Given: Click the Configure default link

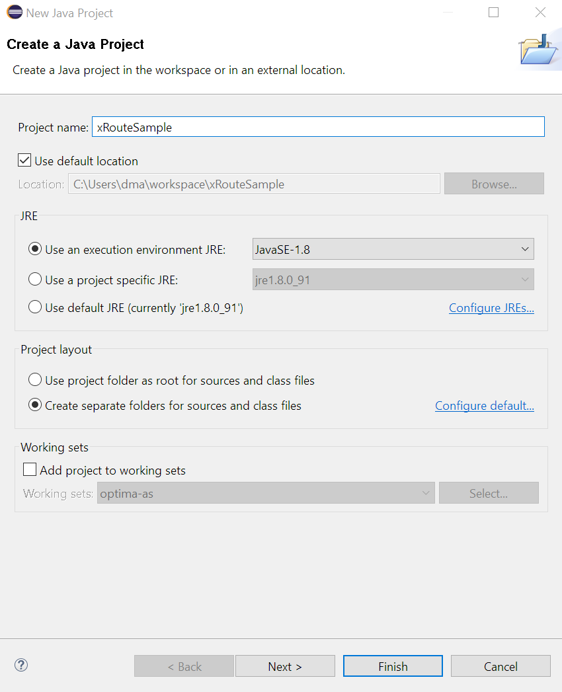Looking at the screenshot, I should [x=484, y=406].
